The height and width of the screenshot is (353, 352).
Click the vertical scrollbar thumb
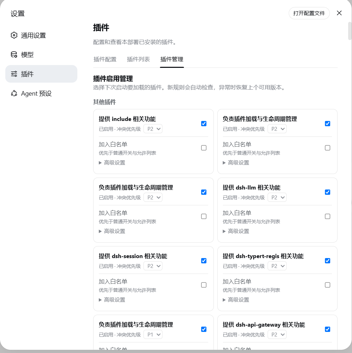coord(350,31)
